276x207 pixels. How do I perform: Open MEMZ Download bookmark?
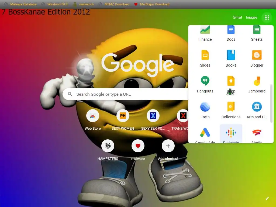pyautogui.click(x=114, y=4)
